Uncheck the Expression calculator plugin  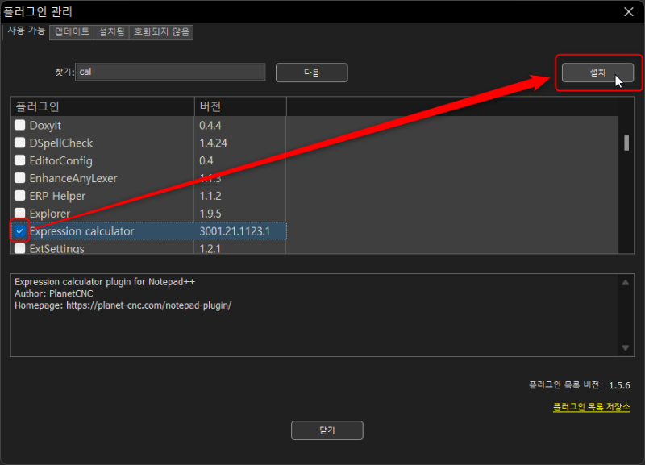click(19, 230)
